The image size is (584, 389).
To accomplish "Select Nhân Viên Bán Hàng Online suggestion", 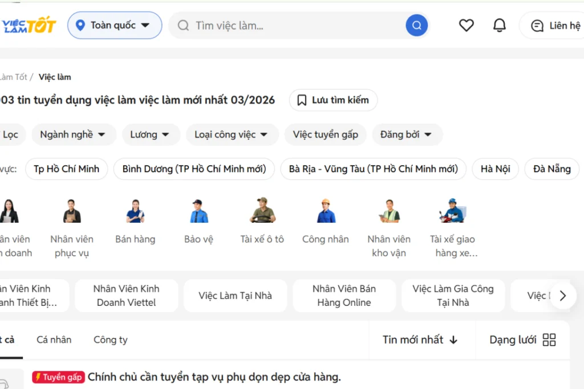I will [344, 296].
